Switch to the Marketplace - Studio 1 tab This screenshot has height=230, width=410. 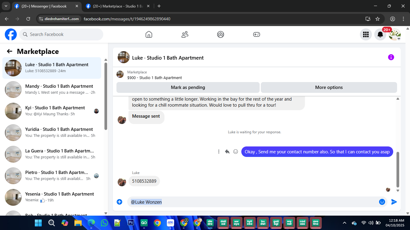[x=118, y=6]
